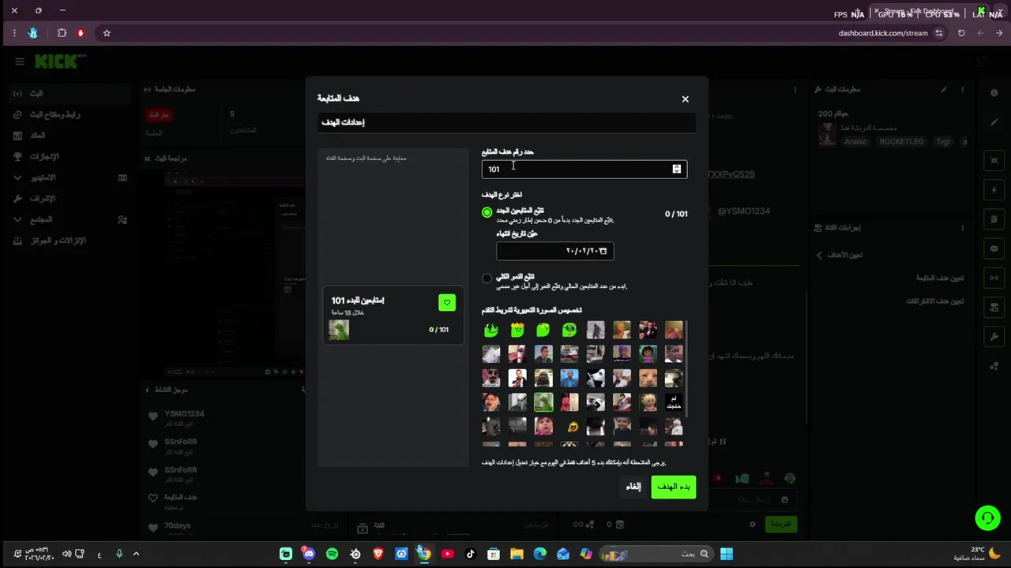Click the green start goal button
The width and height of the screenshot is (1011, 568).
pyautogui.click(x=674, y=487)
